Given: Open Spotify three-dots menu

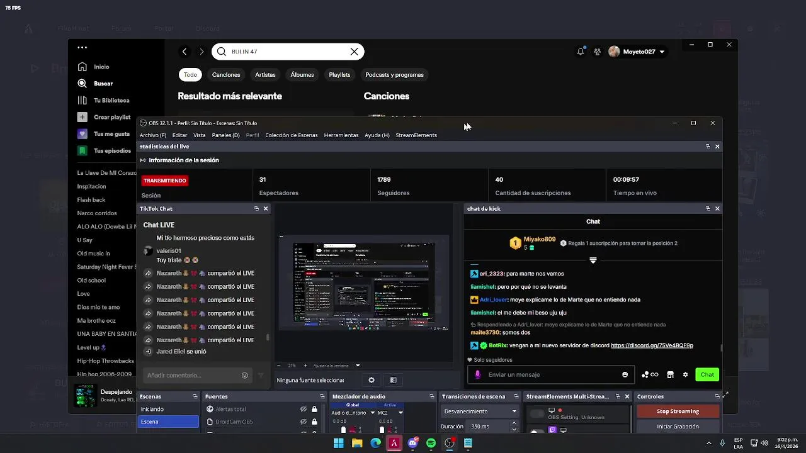Looking at the screenshot, I should tap(82, 47).
